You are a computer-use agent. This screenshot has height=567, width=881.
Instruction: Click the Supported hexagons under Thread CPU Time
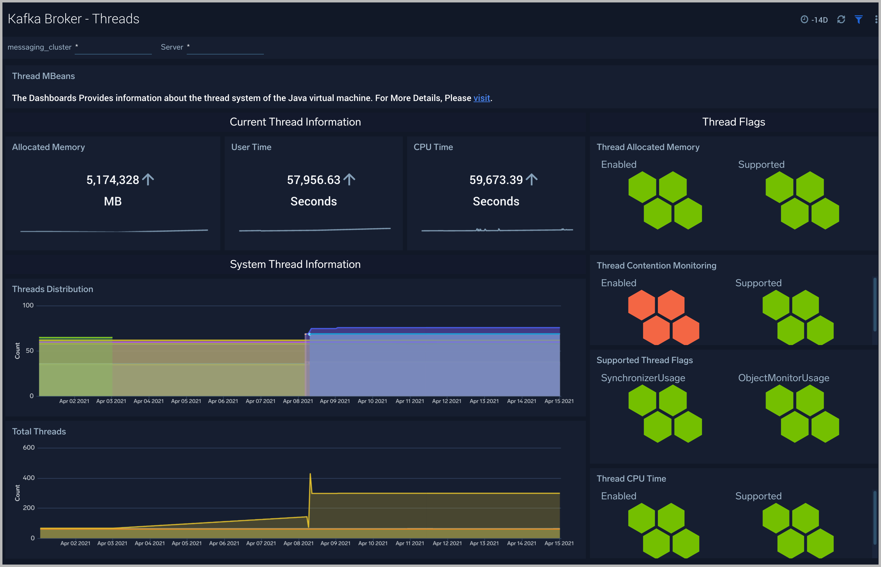pos(798,530)
